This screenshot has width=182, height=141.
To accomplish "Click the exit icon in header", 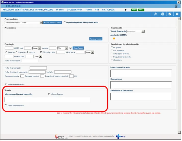I will point(176,6).
